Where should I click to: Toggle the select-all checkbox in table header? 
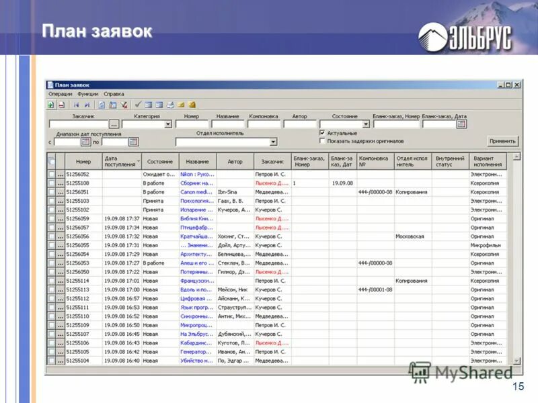52,161
